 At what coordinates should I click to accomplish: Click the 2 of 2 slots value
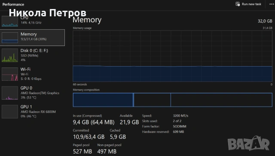click(x=177, y=121)
